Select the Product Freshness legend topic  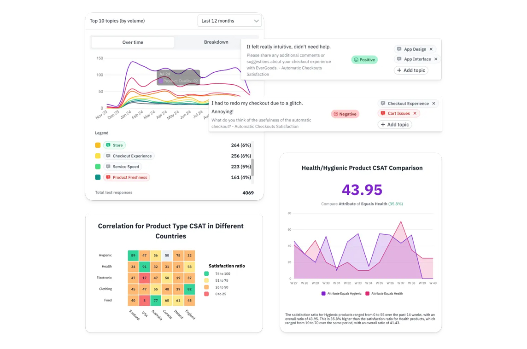[126, 177]
